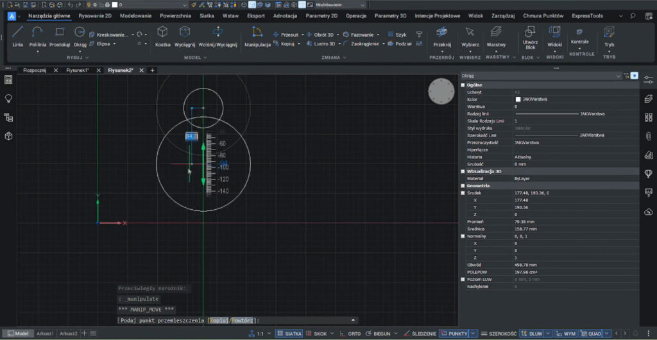Activate the Wyciągnij extrude tool
This screenshot has width=657, height=340.
coord(185,37)
